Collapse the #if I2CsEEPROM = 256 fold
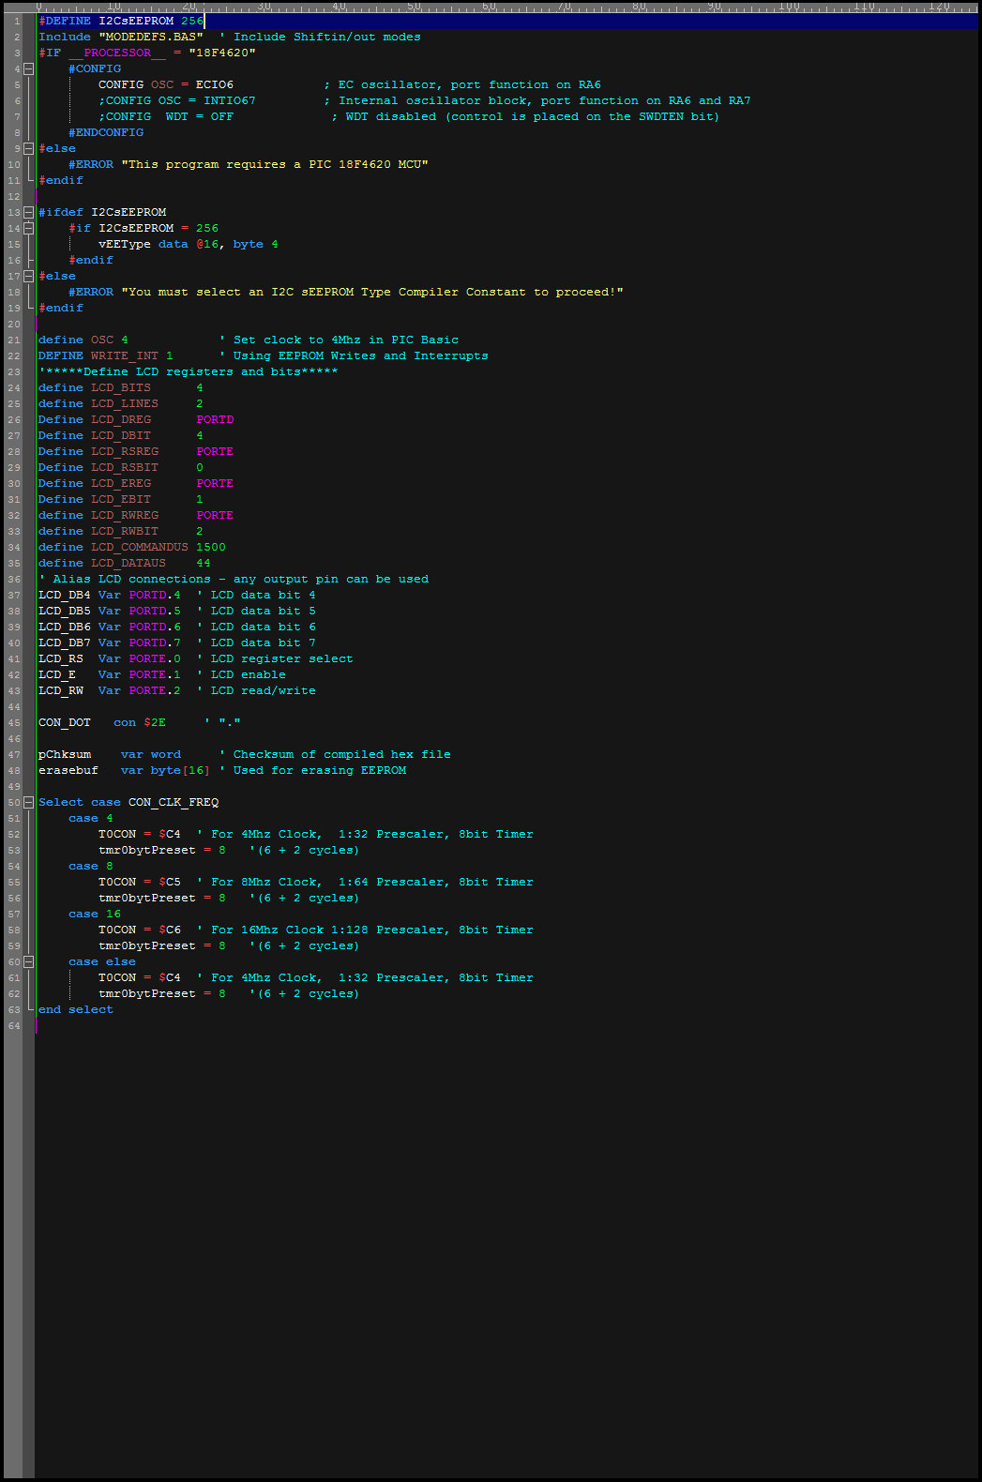Screen dimensions: 982x1482 click(x=28, y=228)
